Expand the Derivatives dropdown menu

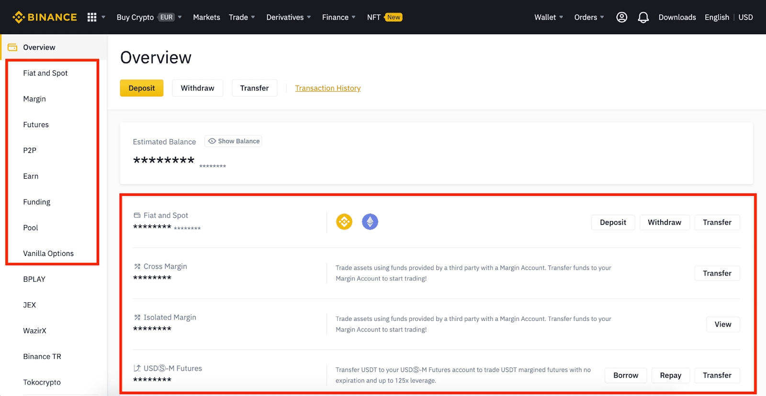tap(288, 17)
